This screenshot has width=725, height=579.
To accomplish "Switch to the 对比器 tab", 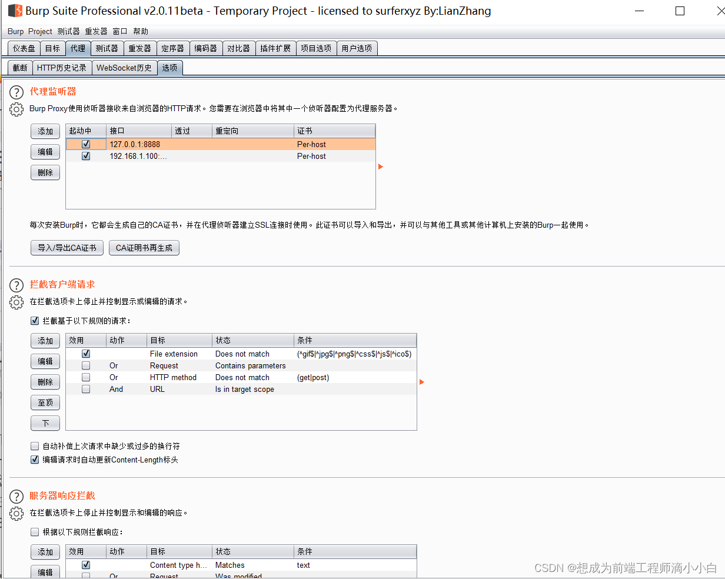I will point(238,49).
